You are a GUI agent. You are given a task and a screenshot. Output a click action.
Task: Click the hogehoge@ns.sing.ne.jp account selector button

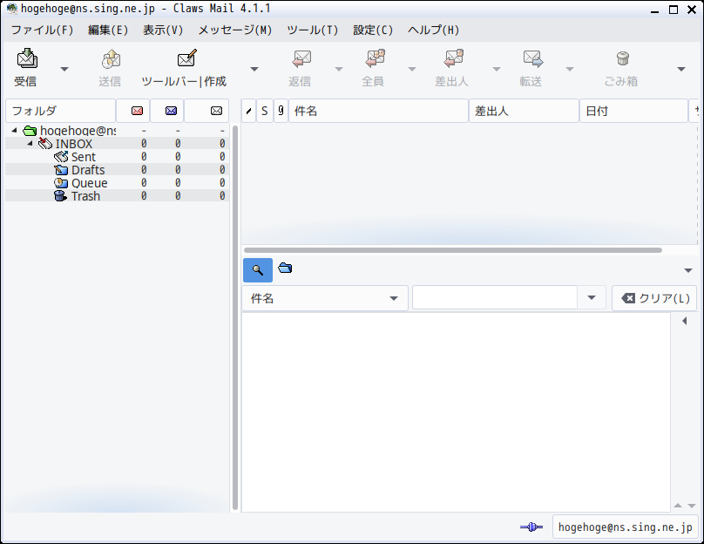(x=625, y=527)
